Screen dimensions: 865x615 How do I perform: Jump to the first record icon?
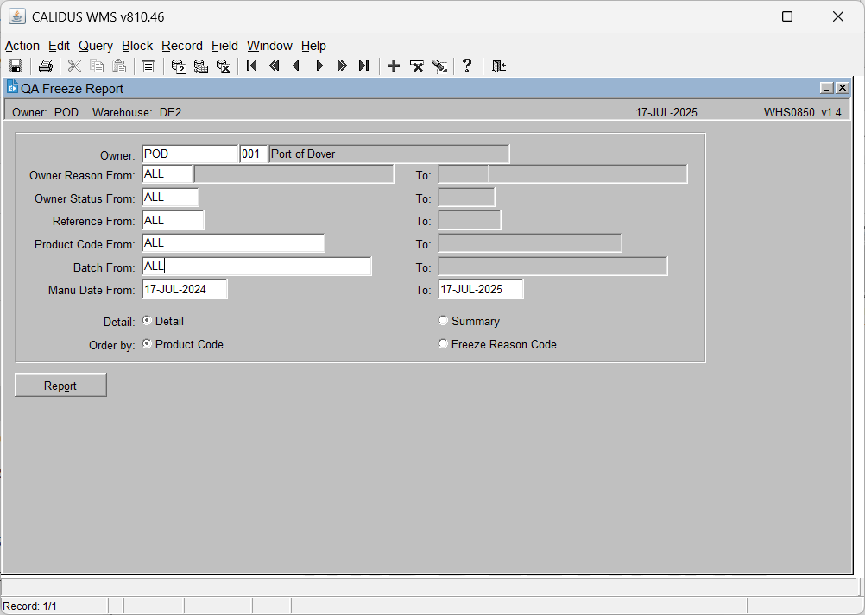(x=252, y=66)
